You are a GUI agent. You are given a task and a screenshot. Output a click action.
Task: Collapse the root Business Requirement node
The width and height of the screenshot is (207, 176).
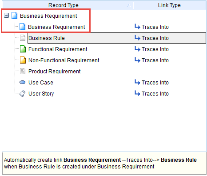click(6, 16)
